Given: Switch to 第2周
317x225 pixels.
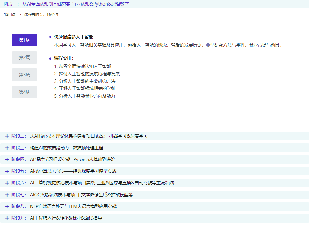Looking at the screenshot, I should [x=24, y=57].
